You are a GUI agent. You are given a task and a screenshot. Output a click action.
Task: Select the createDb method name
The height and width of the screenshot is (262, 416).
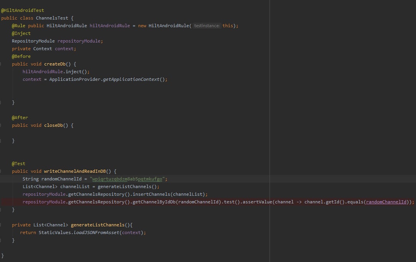[55, 64]
